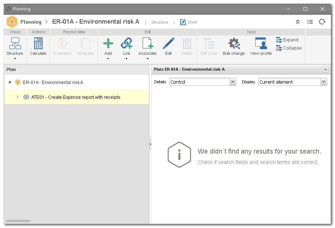Viewport: 335px width, 228px height.
Task: Click the Vision group label
Action: point(15,32)
